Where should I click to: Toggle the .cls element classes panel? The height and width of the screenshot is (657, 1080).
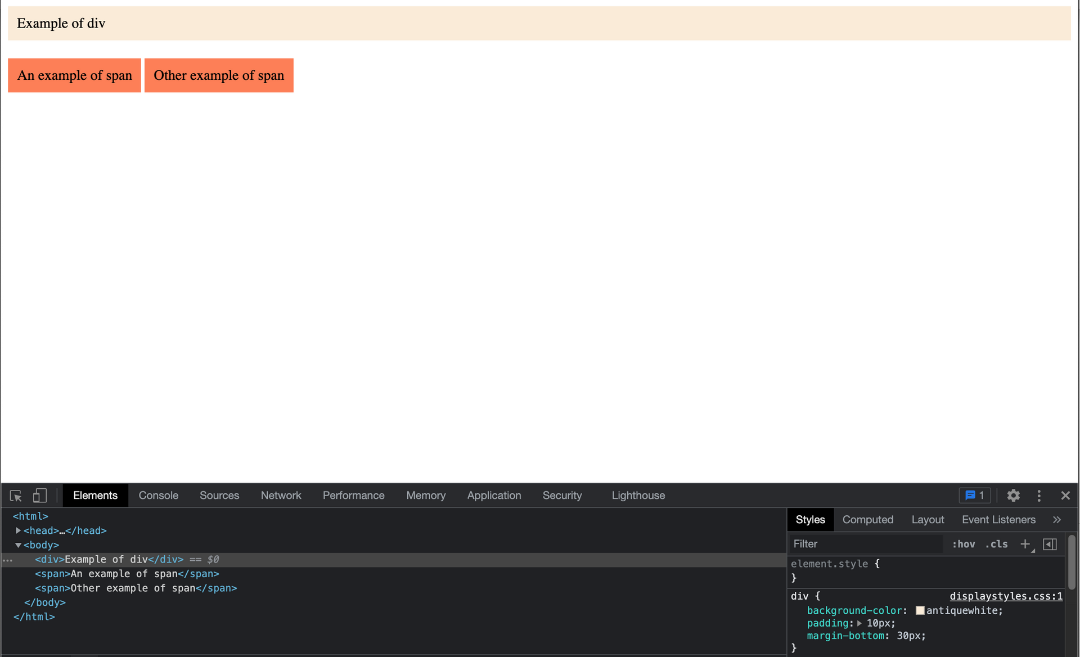pos(996,544)
